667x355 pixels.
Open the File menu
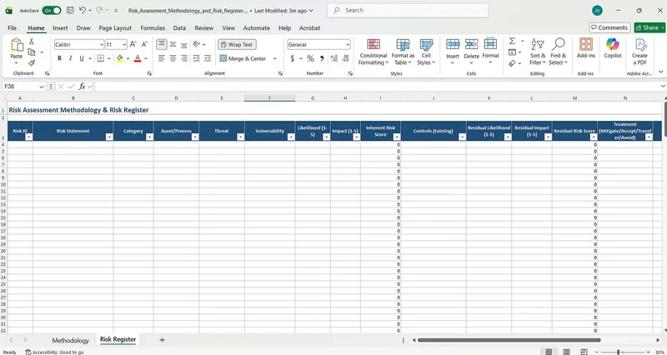click(13, 27)
